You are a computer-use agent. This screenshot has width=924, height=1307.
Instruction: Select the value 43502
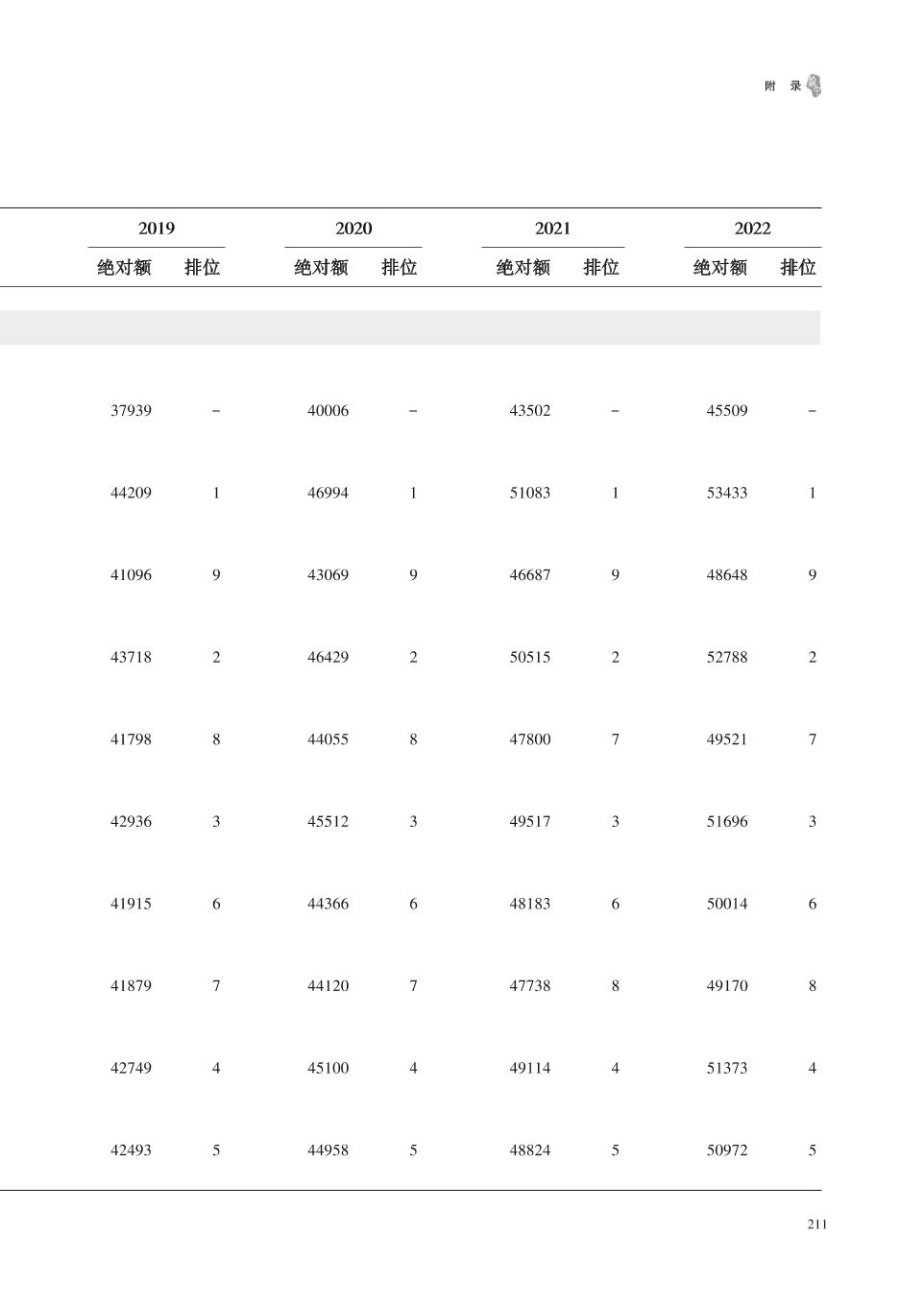point(530,411)
